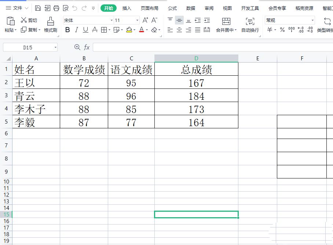Switch to the 插入 tab

pos(127,8)
